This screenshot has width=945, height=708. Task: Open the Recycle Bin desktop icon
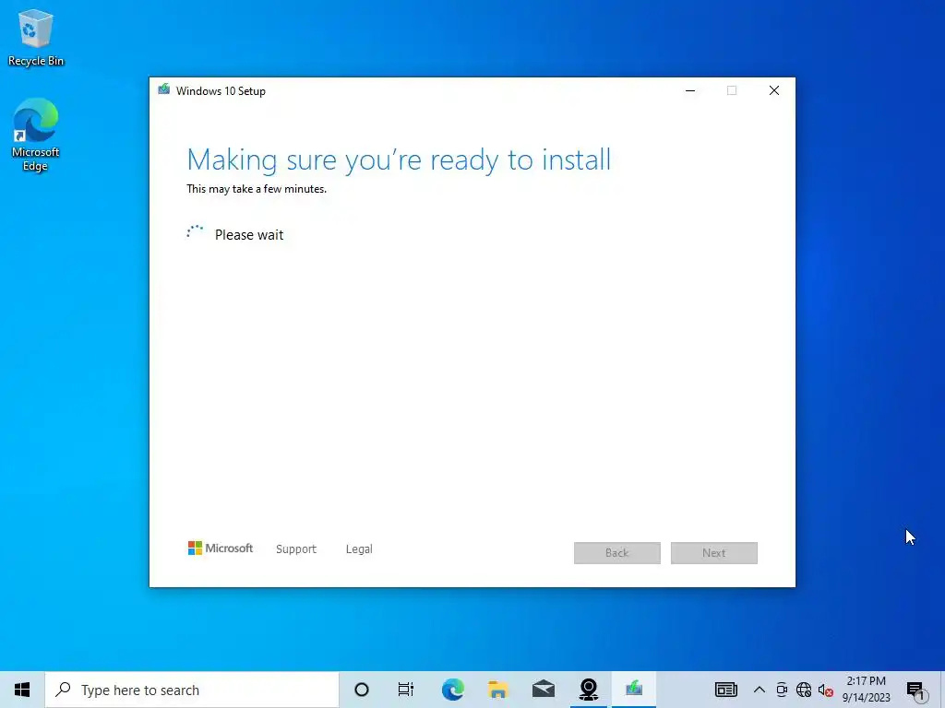[36, 37]
